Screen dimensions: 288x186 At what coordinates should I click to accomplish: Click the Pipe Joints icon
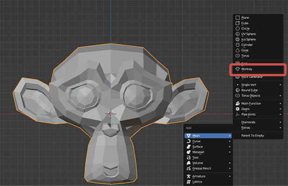coord(238,114)
